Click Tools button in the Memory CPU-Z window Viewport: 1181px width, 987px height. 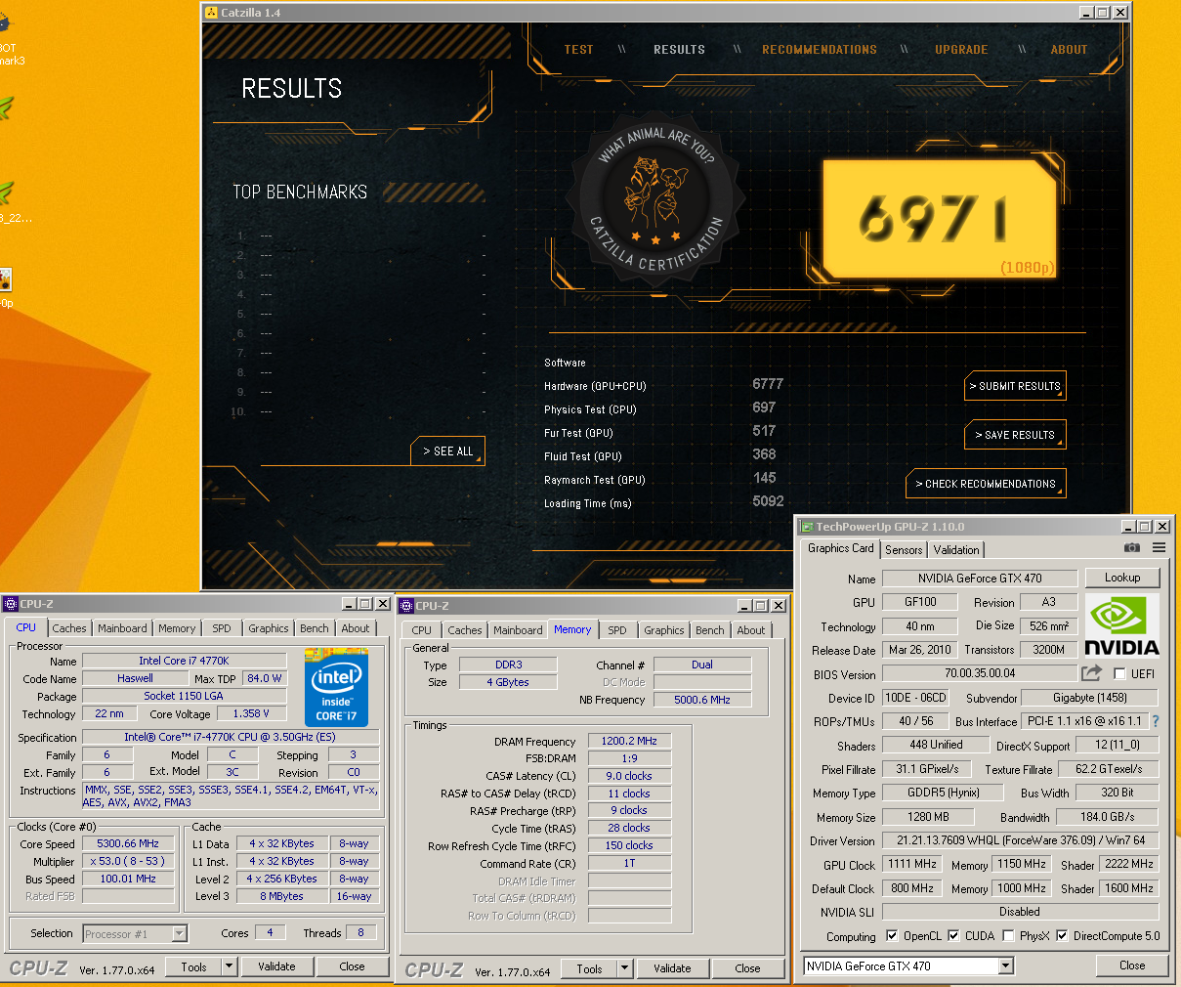pyautogui.click(x=589, y=968)
